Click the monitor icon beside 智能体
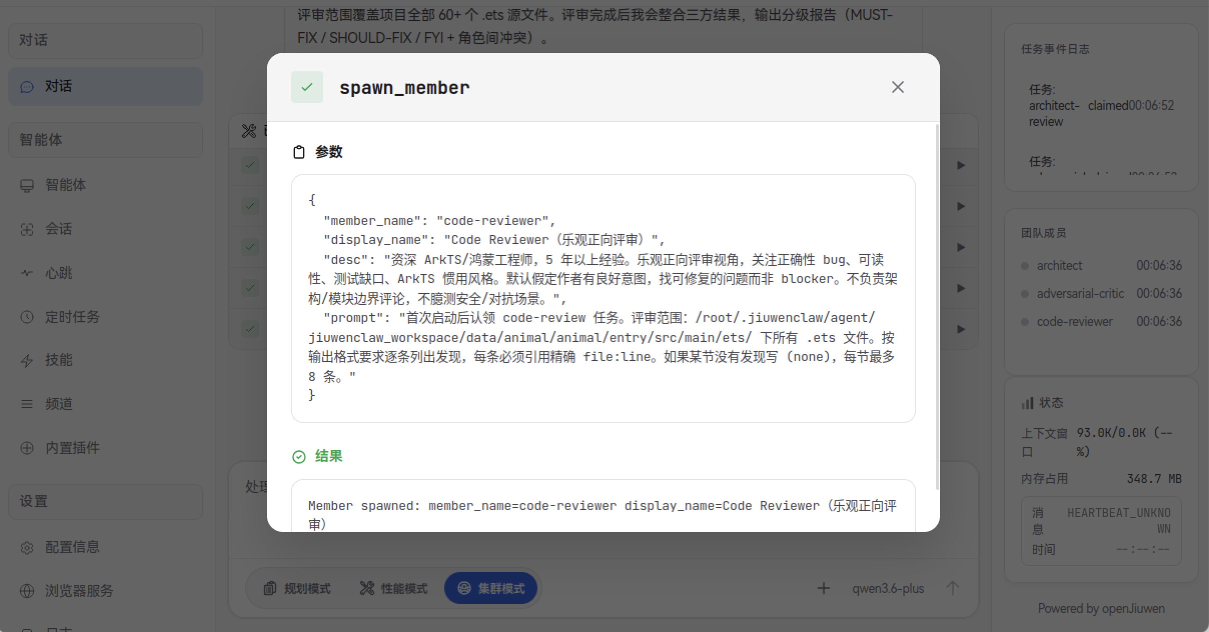 27,185
